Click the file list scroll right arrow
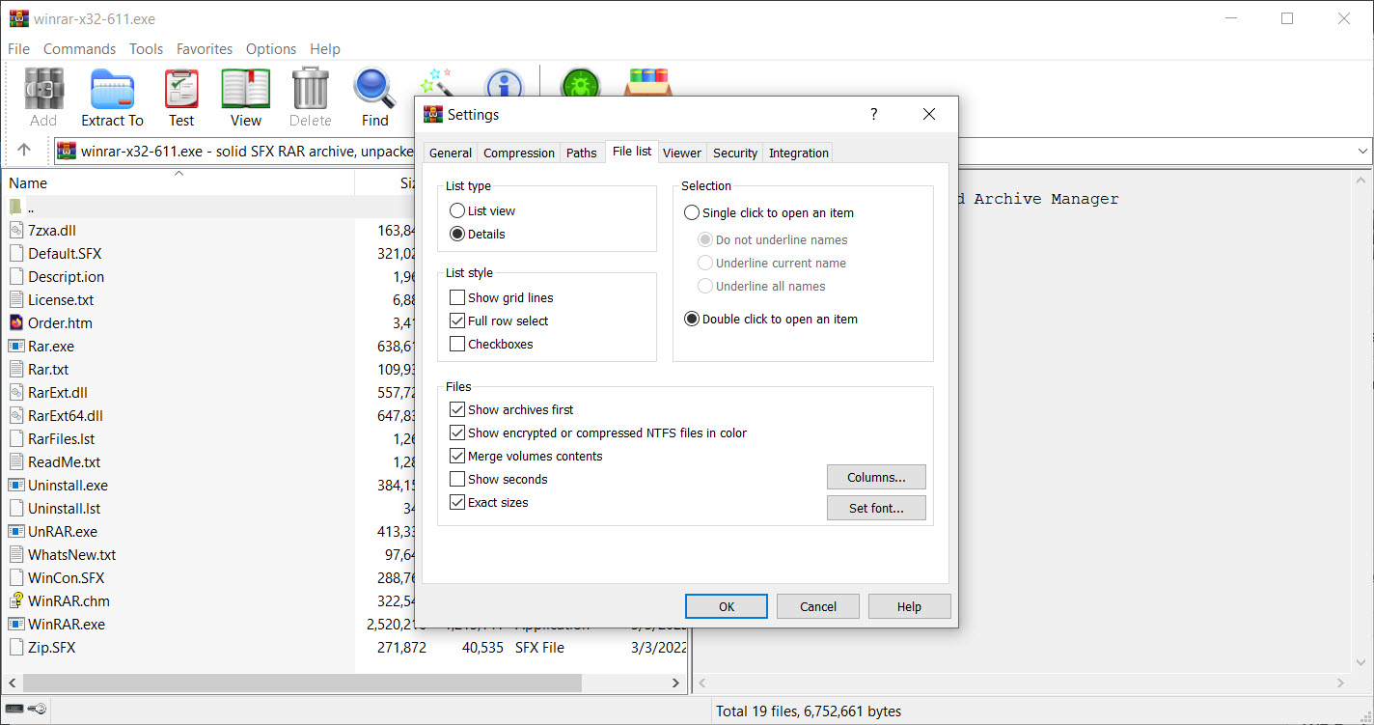Image resolution: width=1374 pixels, height=725 pixels. (675, 683)
